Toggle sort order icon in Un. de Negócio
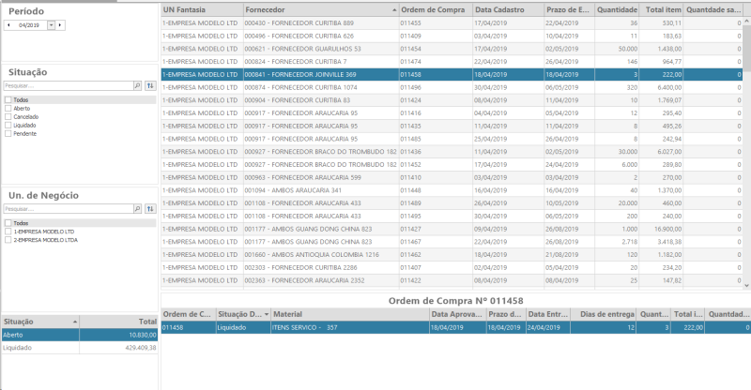751x390 pixels. point(150,209)
